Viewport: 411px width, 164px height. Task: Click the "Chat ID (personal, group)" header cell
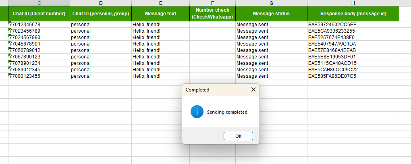[101, 14]
